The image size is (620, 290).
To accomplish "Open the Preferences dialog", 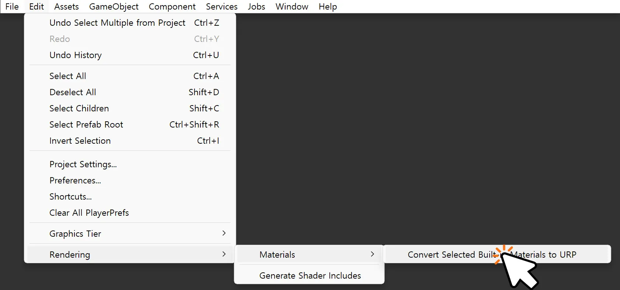I will [75, 180].
